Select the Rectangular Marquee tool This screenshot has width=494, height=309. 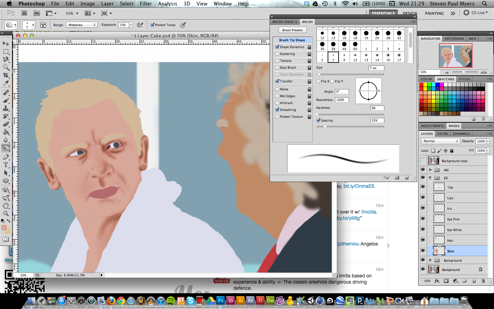(6, 51)
